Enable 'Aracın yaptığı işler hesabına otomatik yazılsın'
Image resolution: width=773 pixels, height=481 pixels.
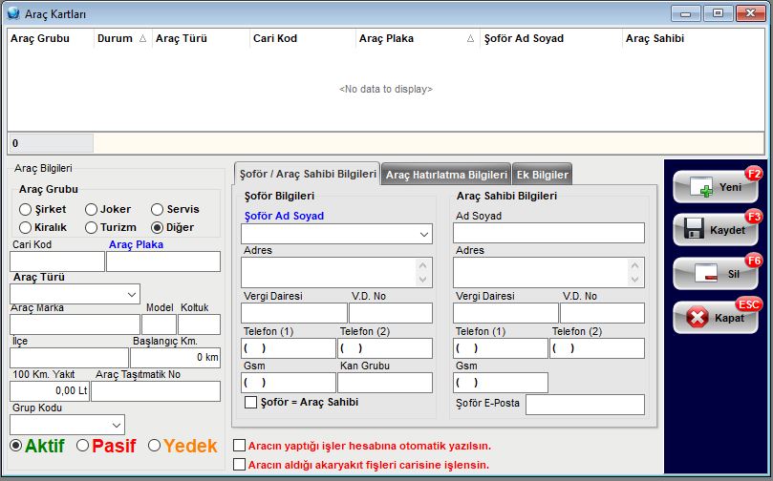coord(239,446)
